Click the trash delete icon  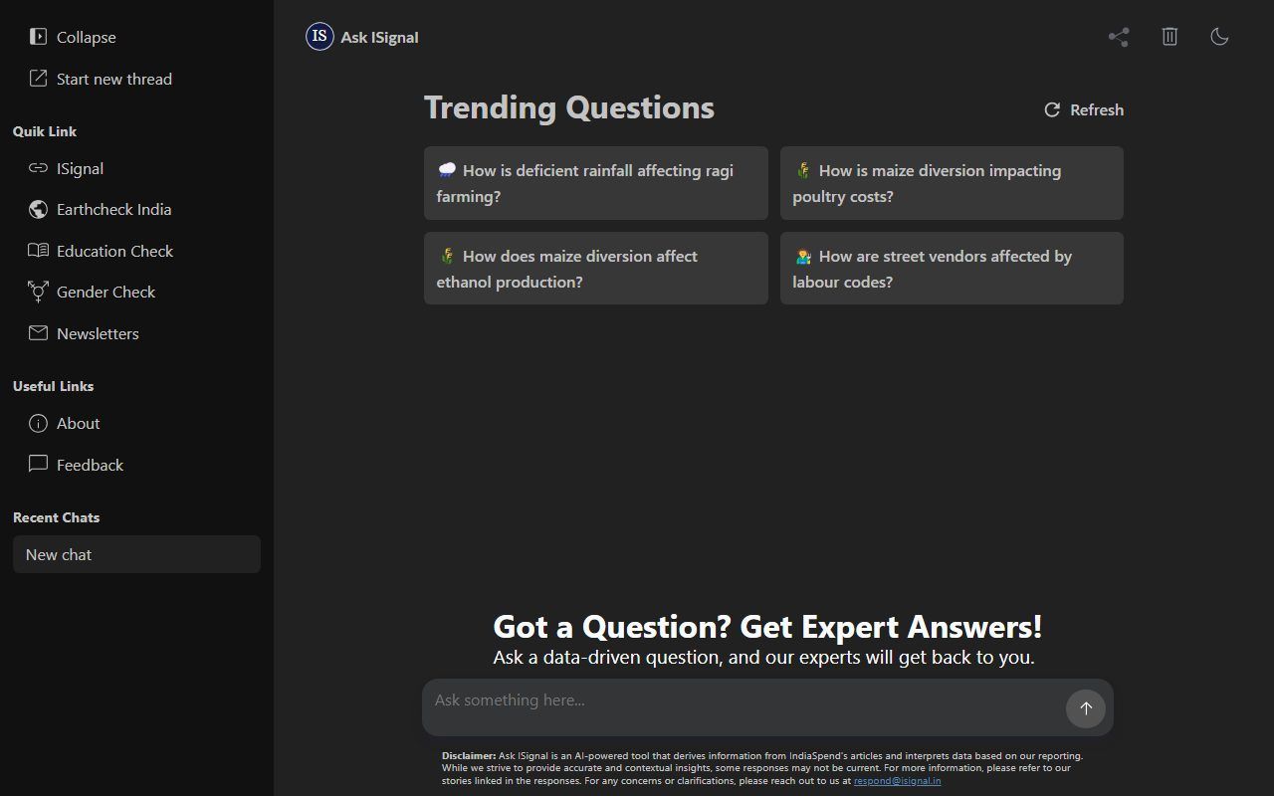pyautogui.click(x=1169, y=37)
